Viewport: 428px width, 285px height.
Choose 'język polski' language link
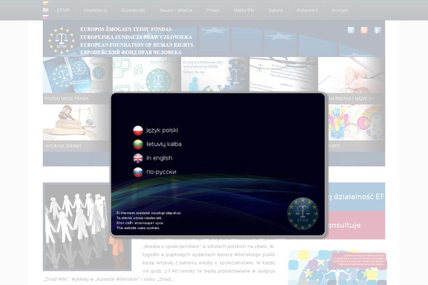pyautogui.click(x=162, y=130)
